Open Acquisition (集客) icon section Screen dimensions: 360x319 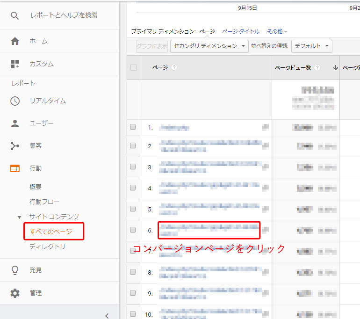(15, 146)
